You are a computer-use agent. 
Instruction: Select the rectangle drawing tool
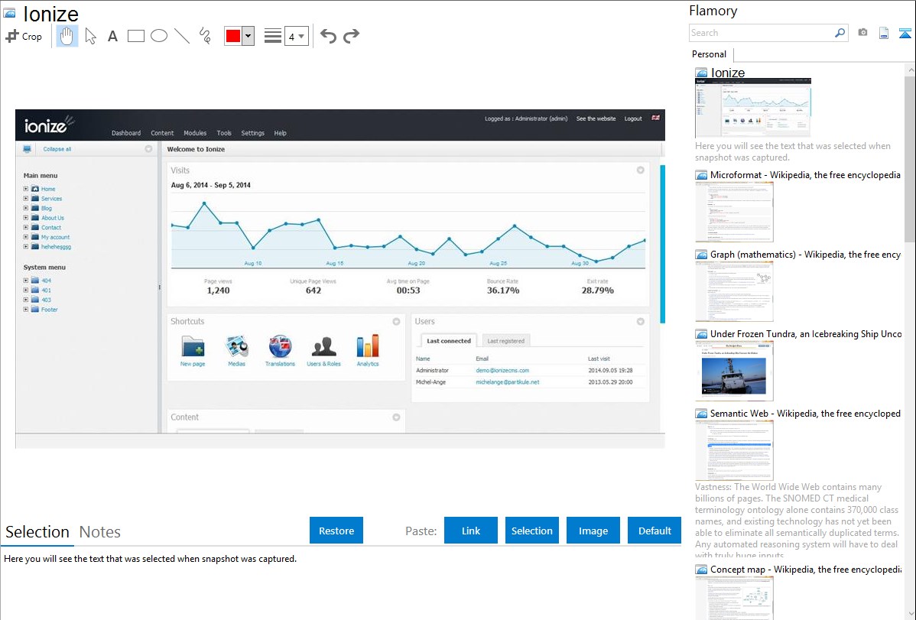click(135, 36)
